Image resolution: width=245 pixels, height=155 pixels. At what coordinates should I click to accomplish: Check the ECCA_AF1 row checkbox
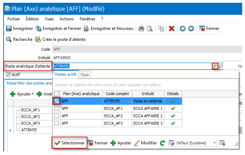tap(56, 108)
